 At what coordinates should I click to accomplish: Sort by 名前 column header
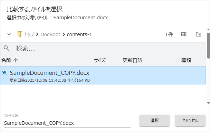[6, 60]
